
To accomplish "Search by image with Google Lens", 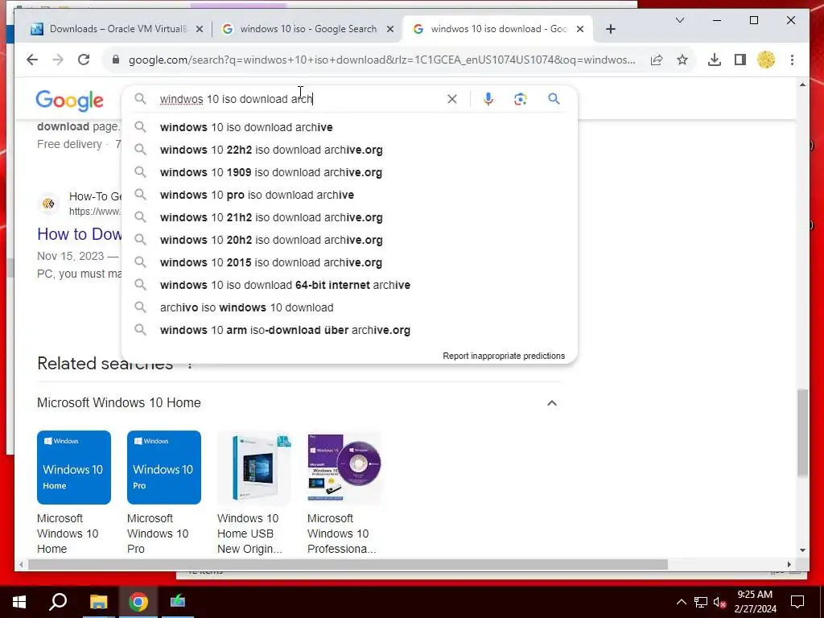I will click(521, 99).
